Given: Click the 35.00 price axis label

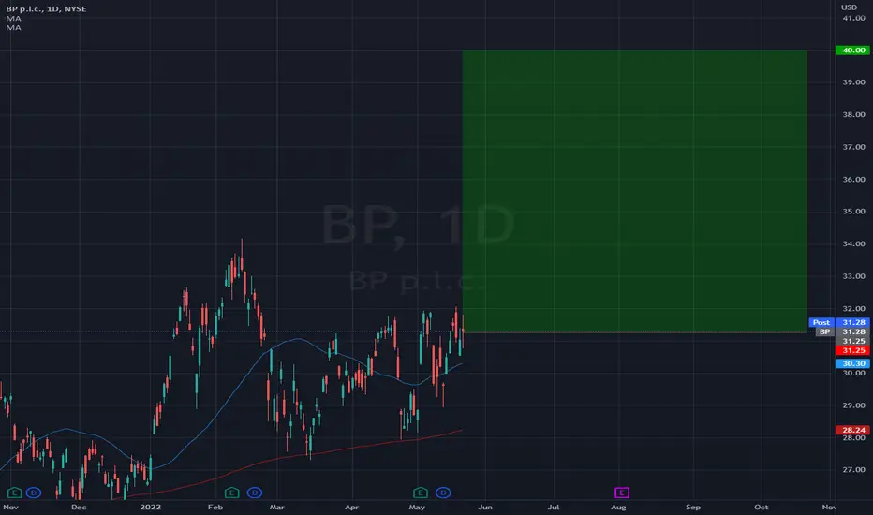Looking at the screenshot, I should (x=854, y=212).
